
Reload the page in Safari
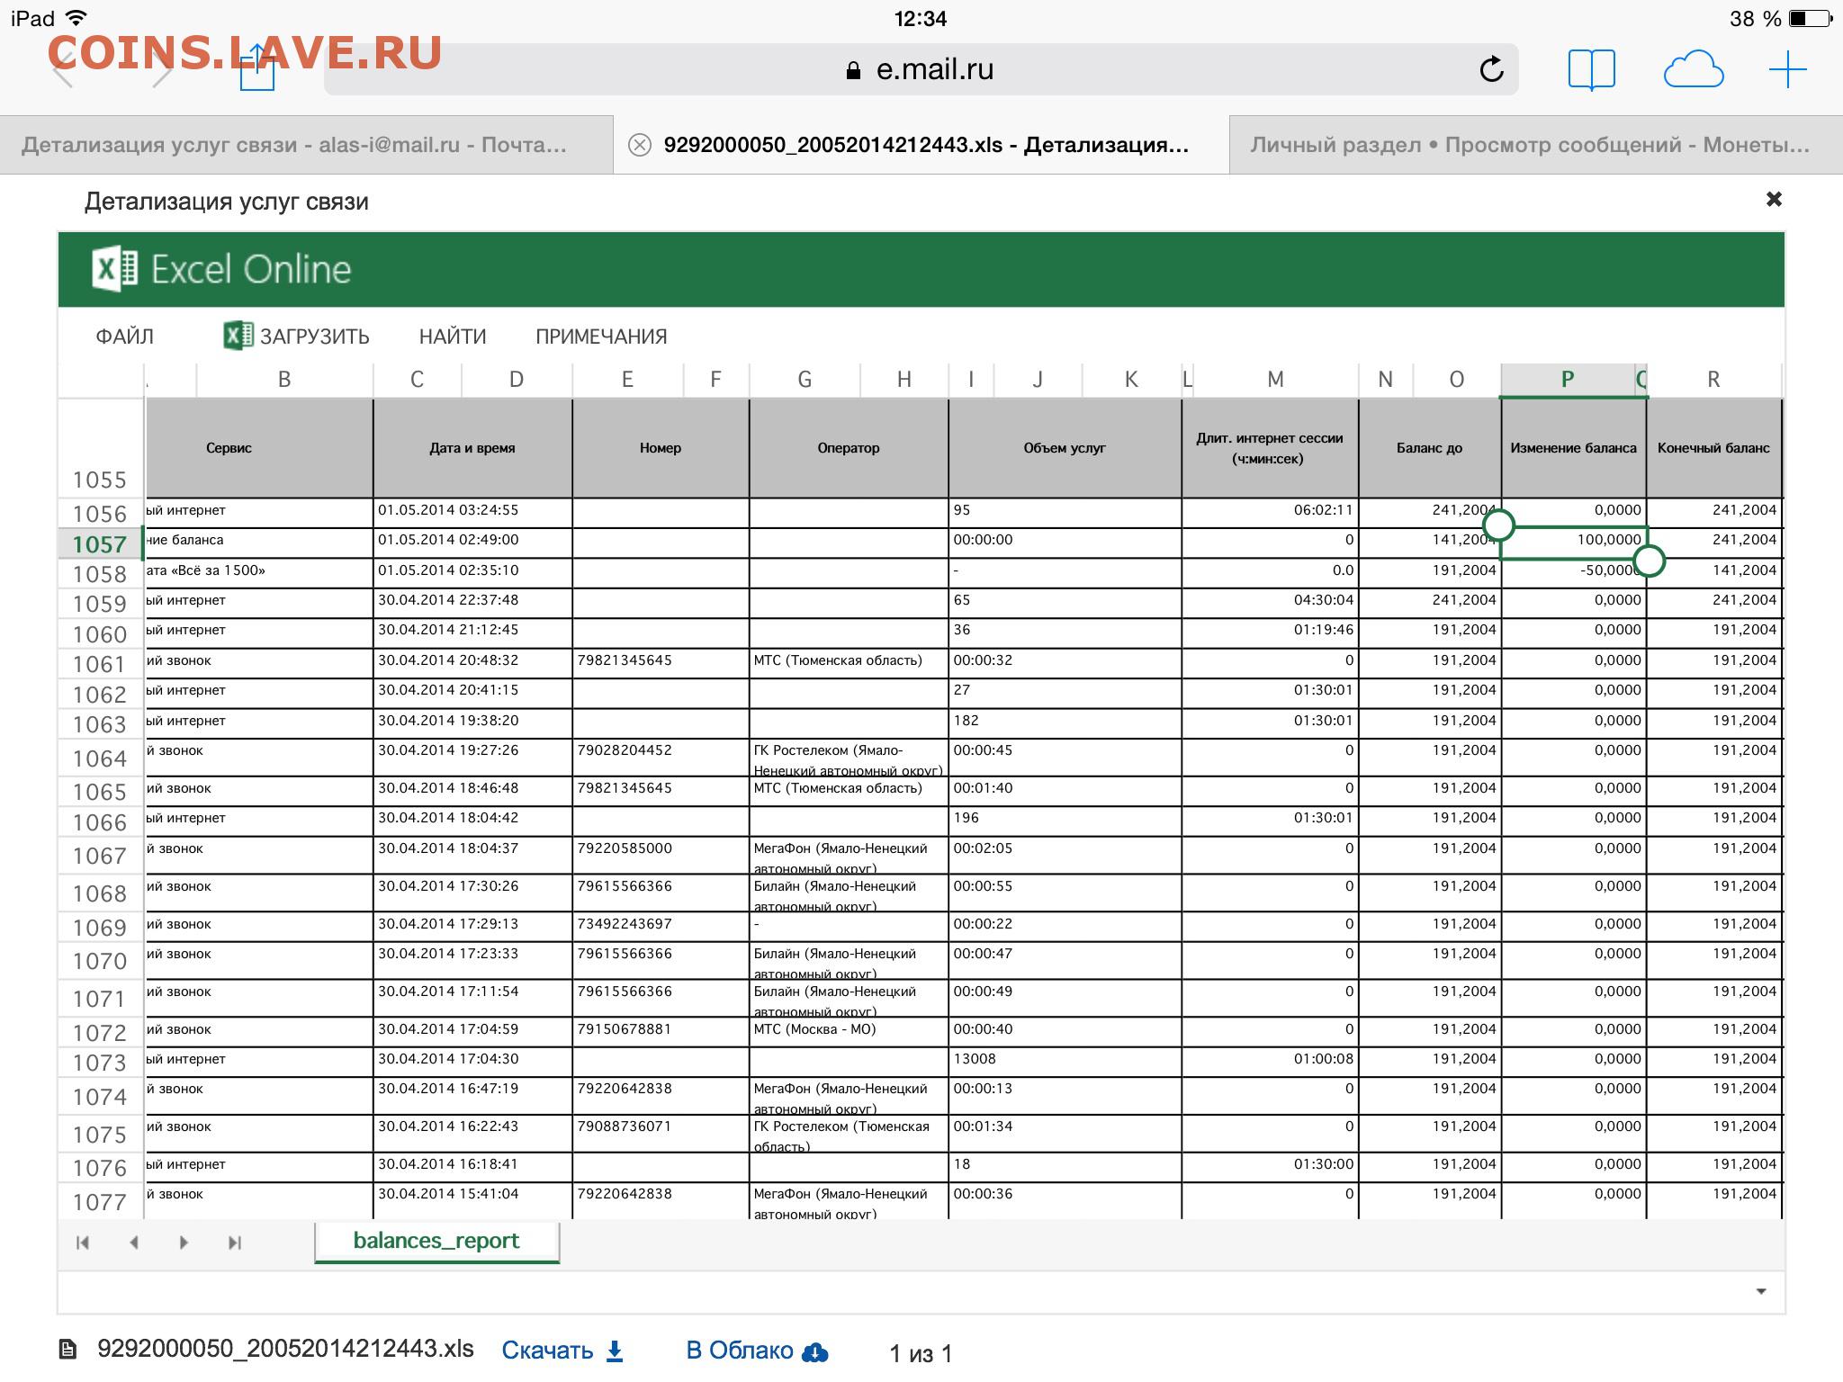tap(1491, 70)
